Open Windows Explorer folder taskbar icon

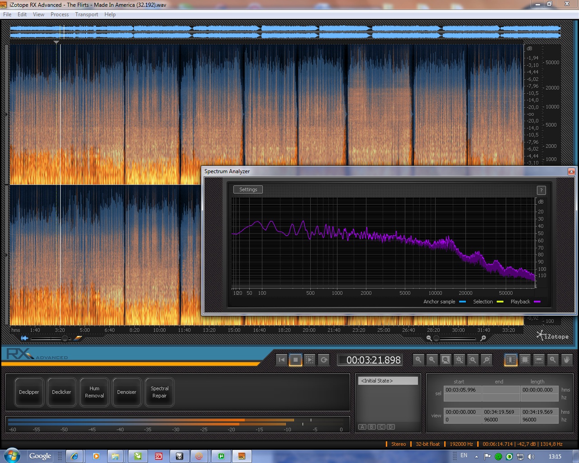click(115, 456)
